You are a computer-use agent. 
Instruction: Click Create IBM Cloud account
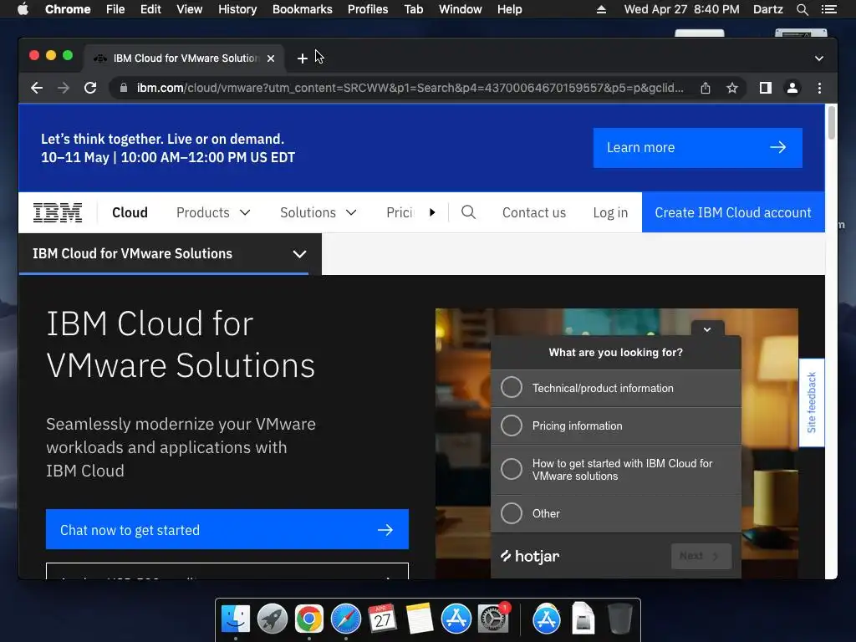click(733, 212)
